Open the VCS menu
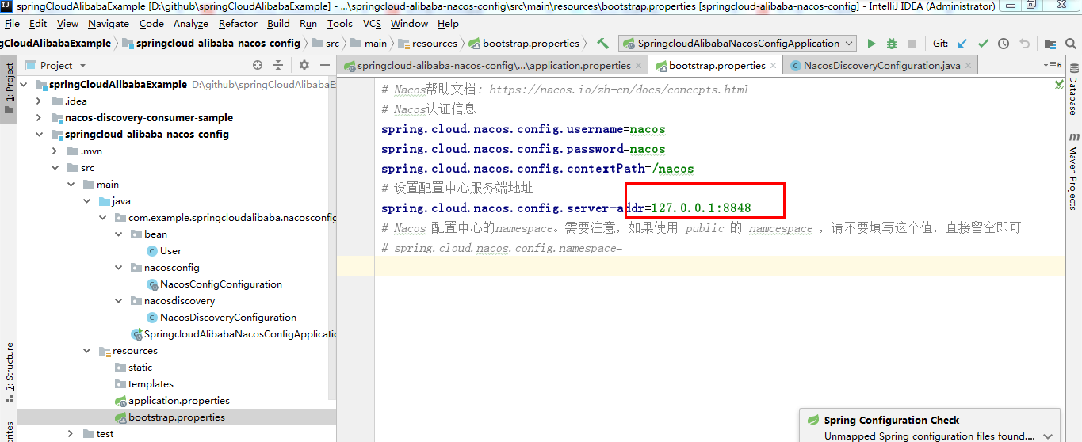 pos(372,24)
